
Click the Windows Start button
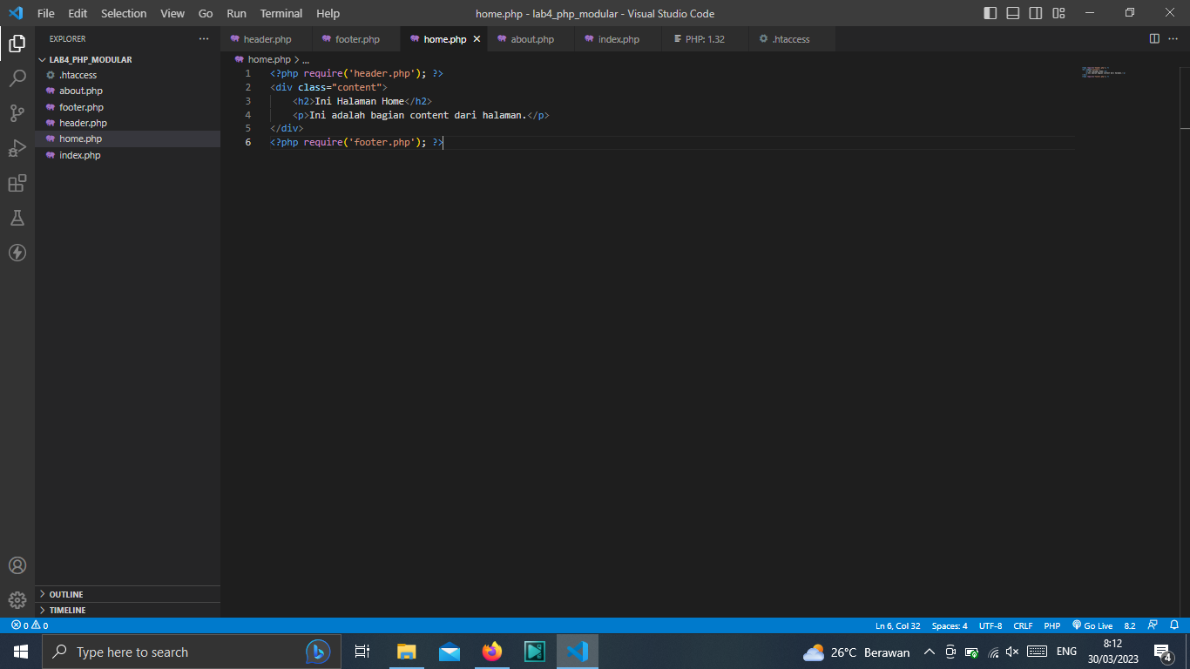point(21,652)
